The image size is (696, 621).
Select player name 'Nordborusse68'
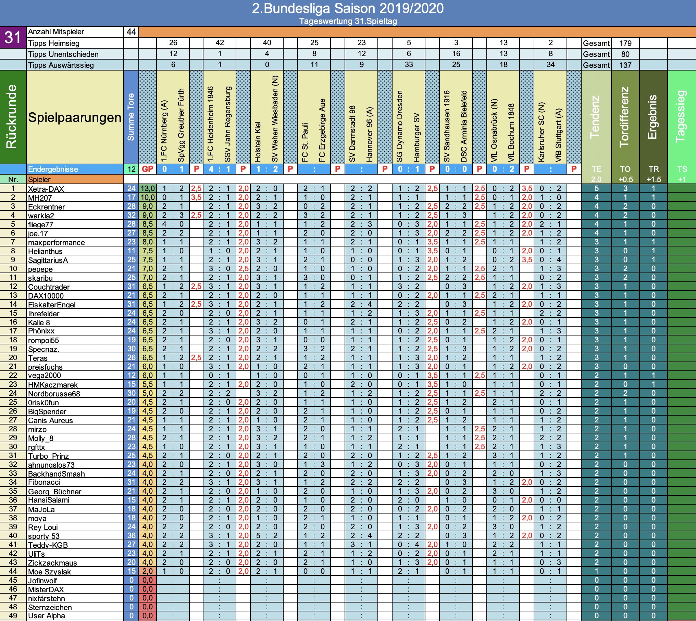coord(54,394)
